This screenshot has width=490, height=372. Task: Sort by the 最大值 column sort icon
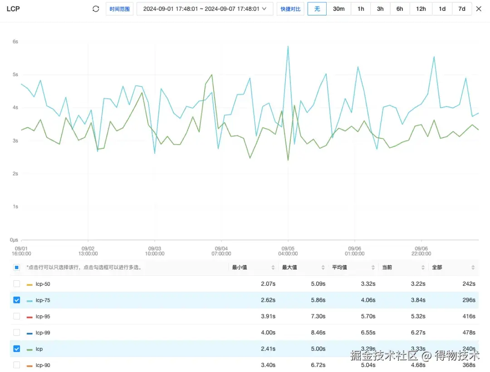point(323,268)
